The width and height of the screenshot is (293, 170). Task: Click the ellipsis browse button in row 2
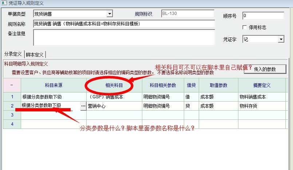[x=83, y=106]
